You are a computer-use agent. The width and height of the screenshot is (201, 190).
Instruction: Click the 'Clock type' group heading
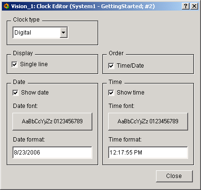pyautogui.click(x=26, y=20)
